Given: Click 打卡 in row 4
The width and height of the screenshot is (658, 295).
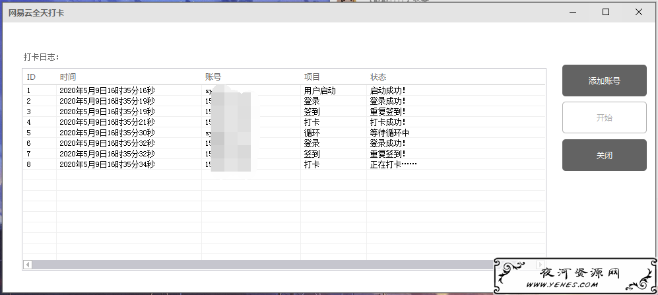Looking at the screenshot, I should point(312,122).
